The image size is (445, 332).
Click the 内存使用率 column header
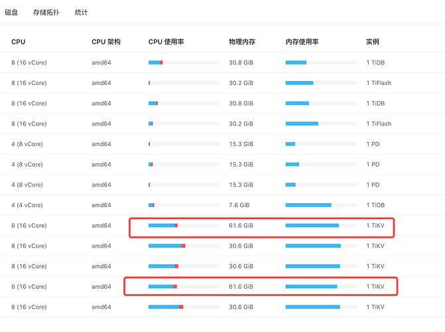(x=302, y=42)
